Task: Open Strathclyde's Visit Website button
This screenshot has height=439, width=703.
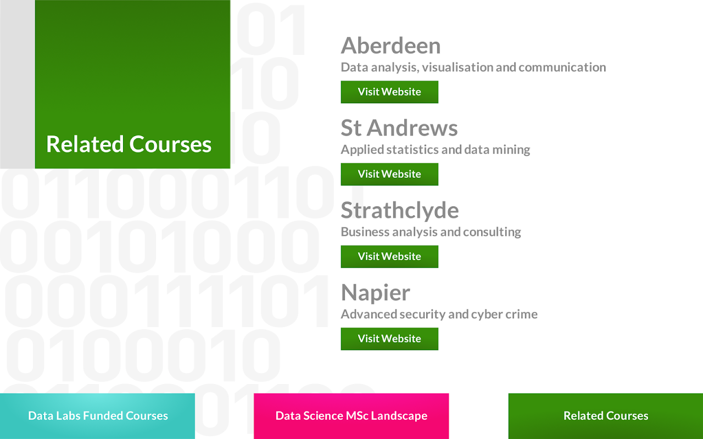Action: click(x=389, y=256)
